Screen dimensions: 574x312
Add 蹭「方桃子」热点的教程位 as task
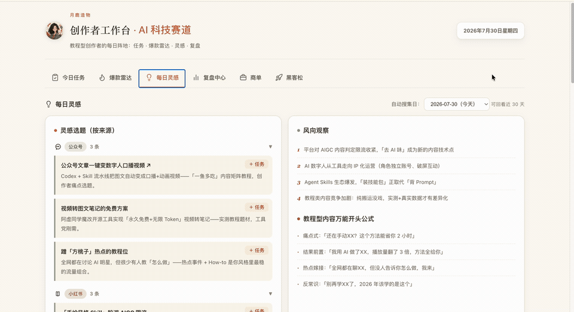[257, 251]
